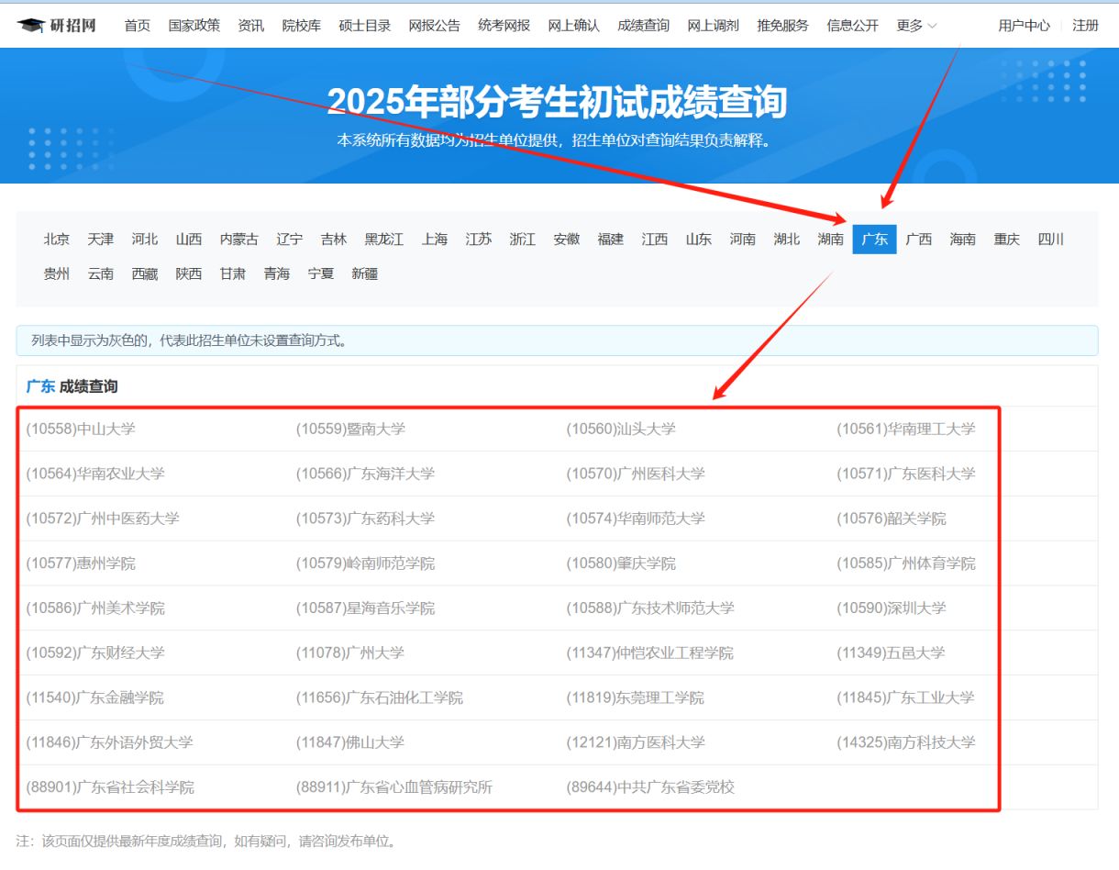The width and height of the screenshot is (1119, 870).
Task: Select province 黑龙江
Action: (x=384, y=240)
